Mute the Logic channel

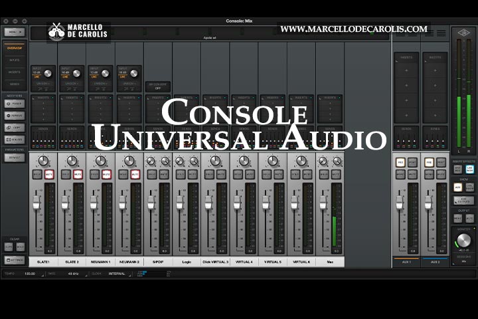point(193,174)
